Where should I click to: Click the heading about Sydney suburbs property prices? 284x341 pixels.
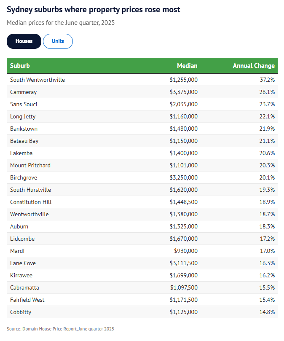(x=93, y=9)
